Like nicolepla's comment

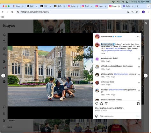(139, 90)
